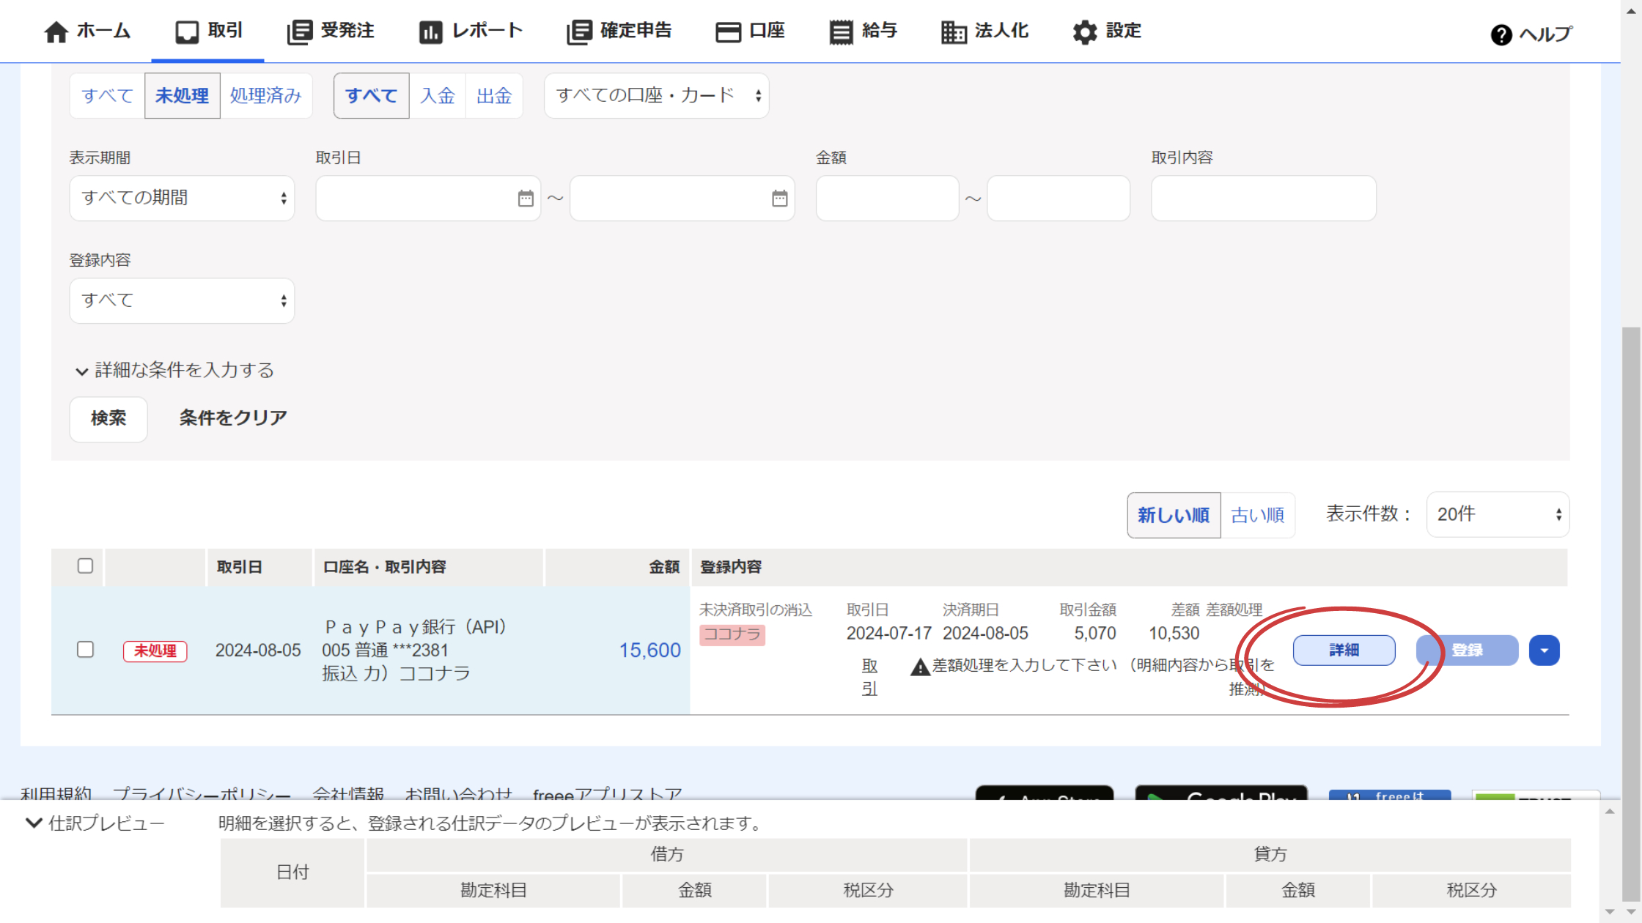This screenshot has height=923, width=1642.
Task: Open the 表示件数 20件 dropdown
Action: click(1497, 514)
